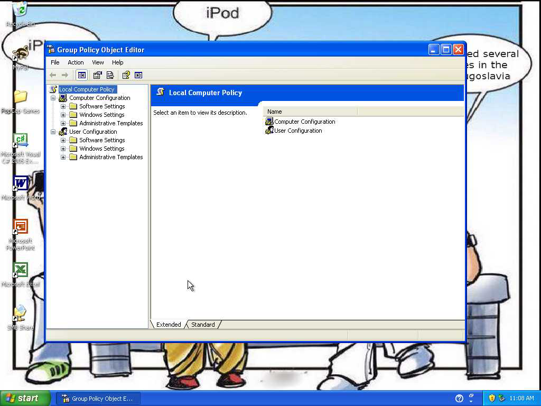The width and height of the screenshot is (541, 406).
Task: Click the Name column header
Action: [310, 112]
